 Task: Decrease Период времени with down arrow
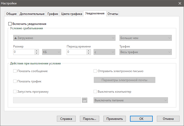tap(89, 53)
